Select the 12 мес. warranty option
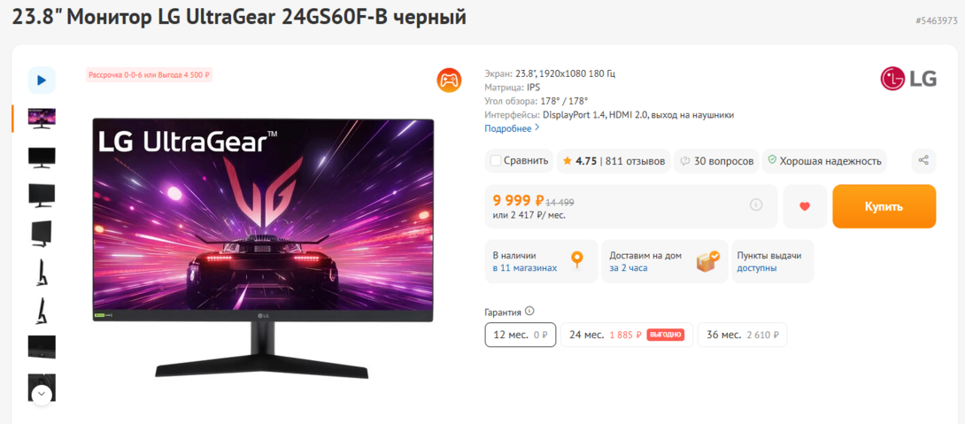The image size is (965, 424). click(521, 335)
